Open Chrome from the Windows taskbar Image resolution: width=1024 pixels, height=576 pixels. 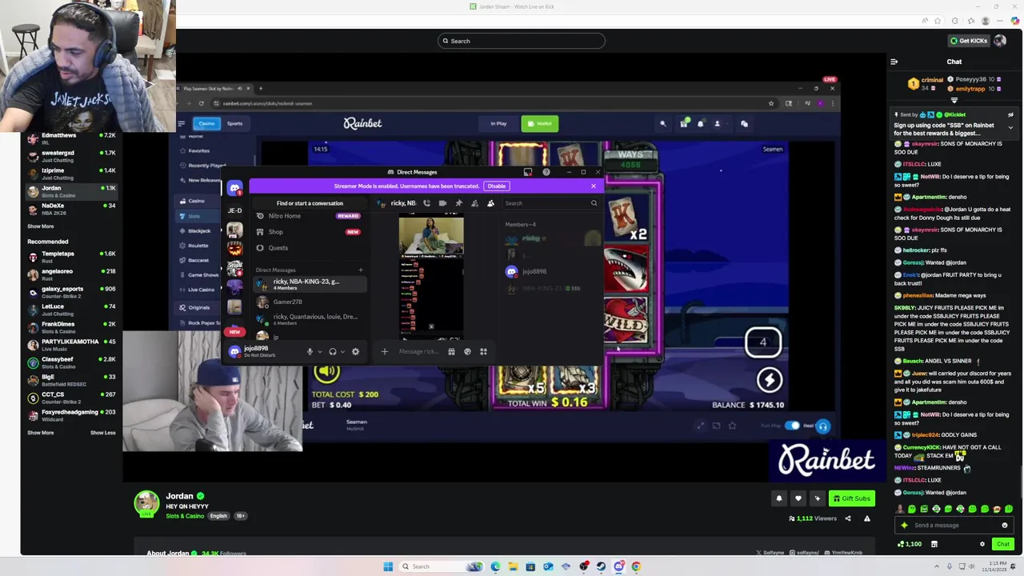(636, 566)
